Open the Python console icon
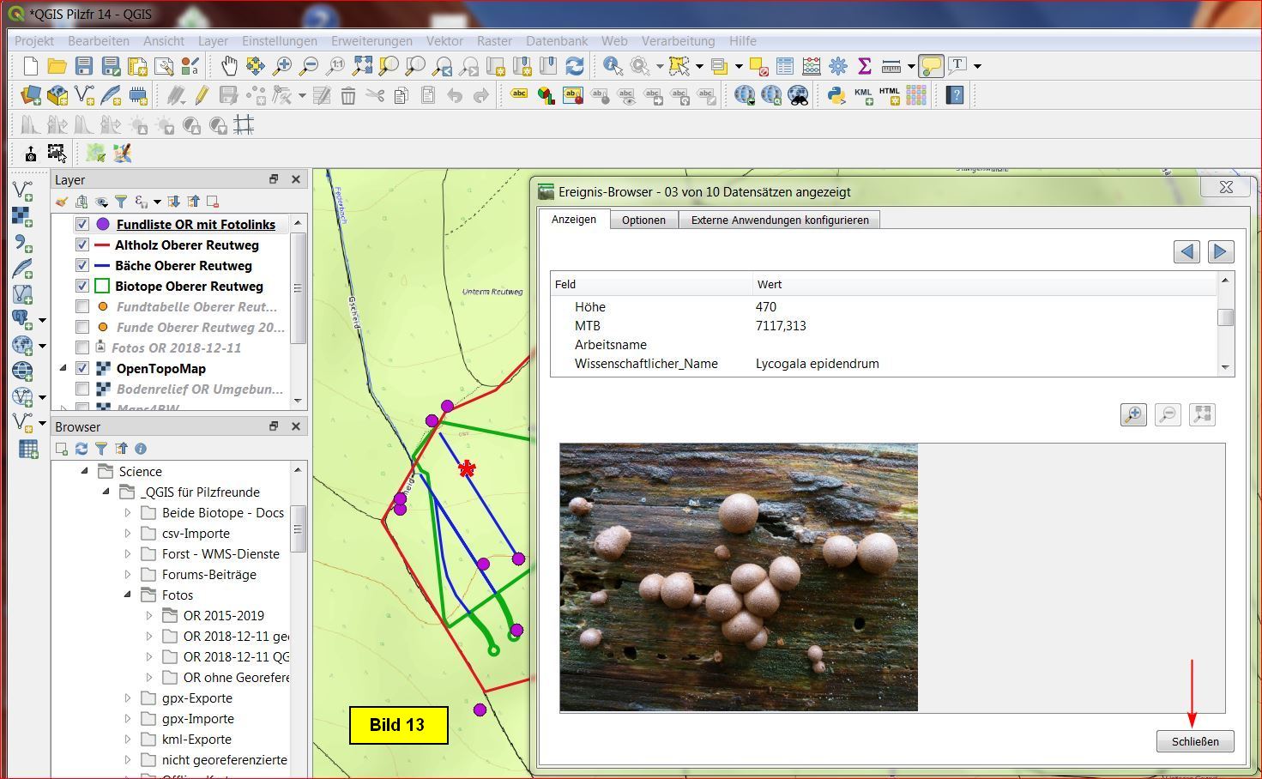Screen dimensions: 1262x779 click(836, 95)
